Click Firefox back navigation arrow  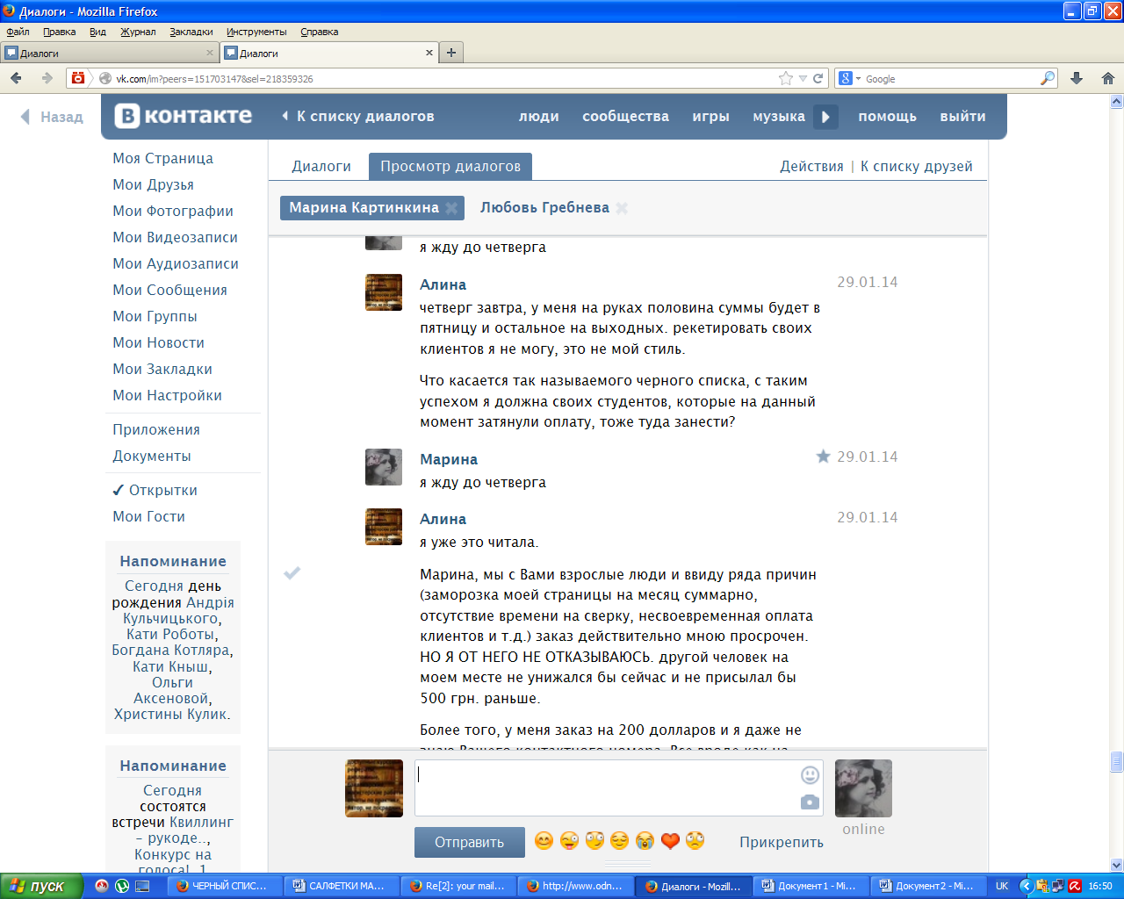pyautogui.click(x=16, y=78)
